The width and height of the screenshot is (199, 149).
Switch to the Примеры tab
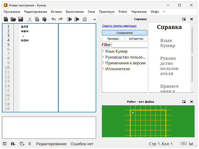113,39
